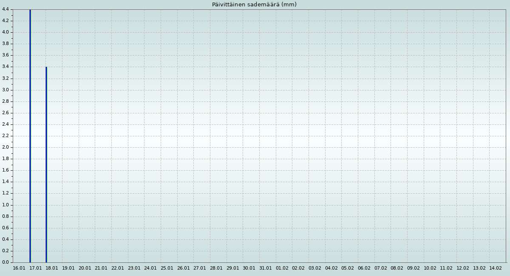Click the 22.01 x-axis date label
The height and width of the screenshot is (276, 510).
pyautogui.click(x=118, y=268)
